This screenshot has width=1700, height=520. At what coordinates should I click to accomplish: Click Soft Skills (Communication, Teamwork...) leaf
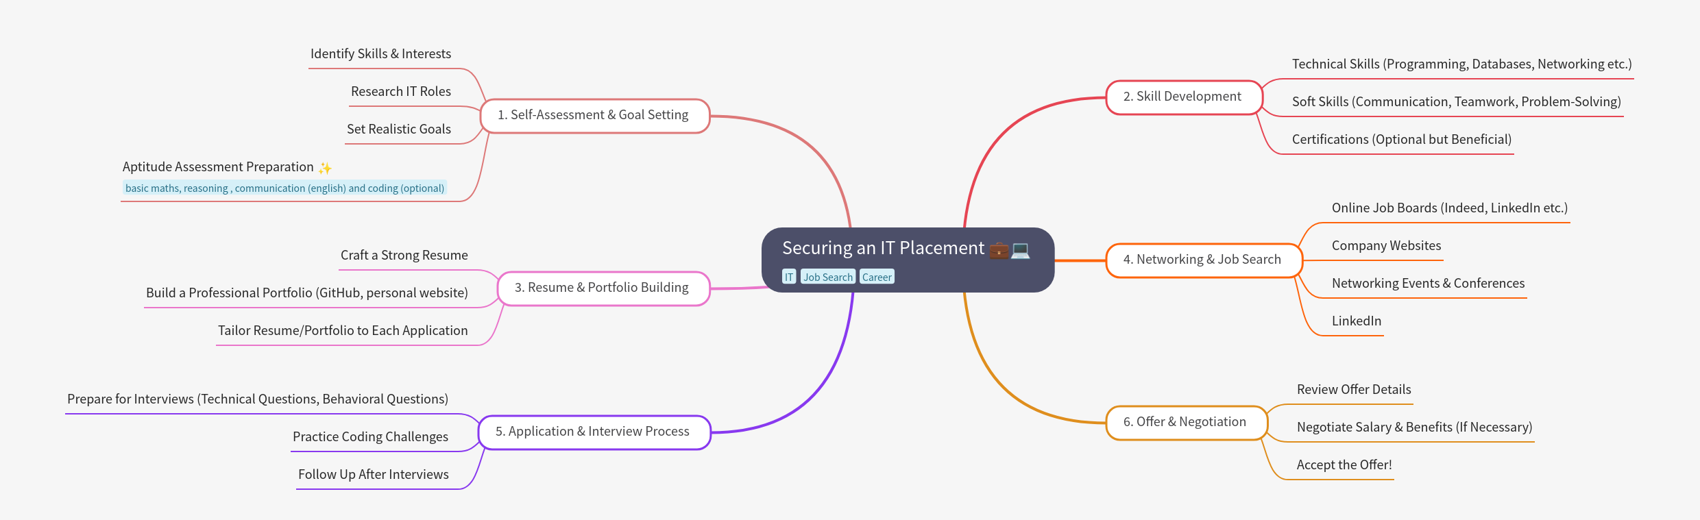point(1457,102)
